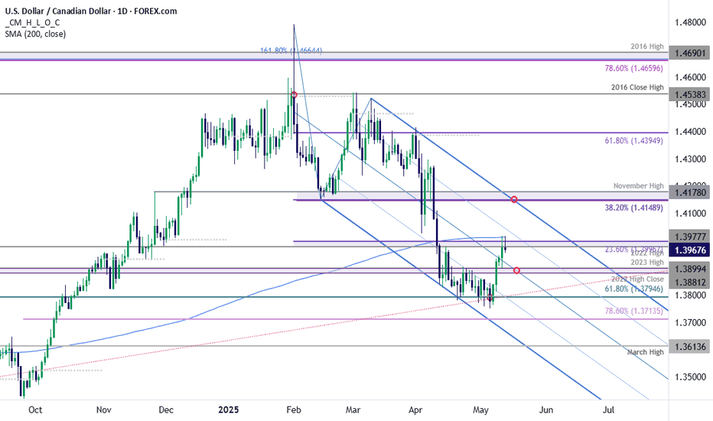This screenshot has width=713, height=421.
Task: Click the 1.37000 price axis tick
Action: coord(690,323)
